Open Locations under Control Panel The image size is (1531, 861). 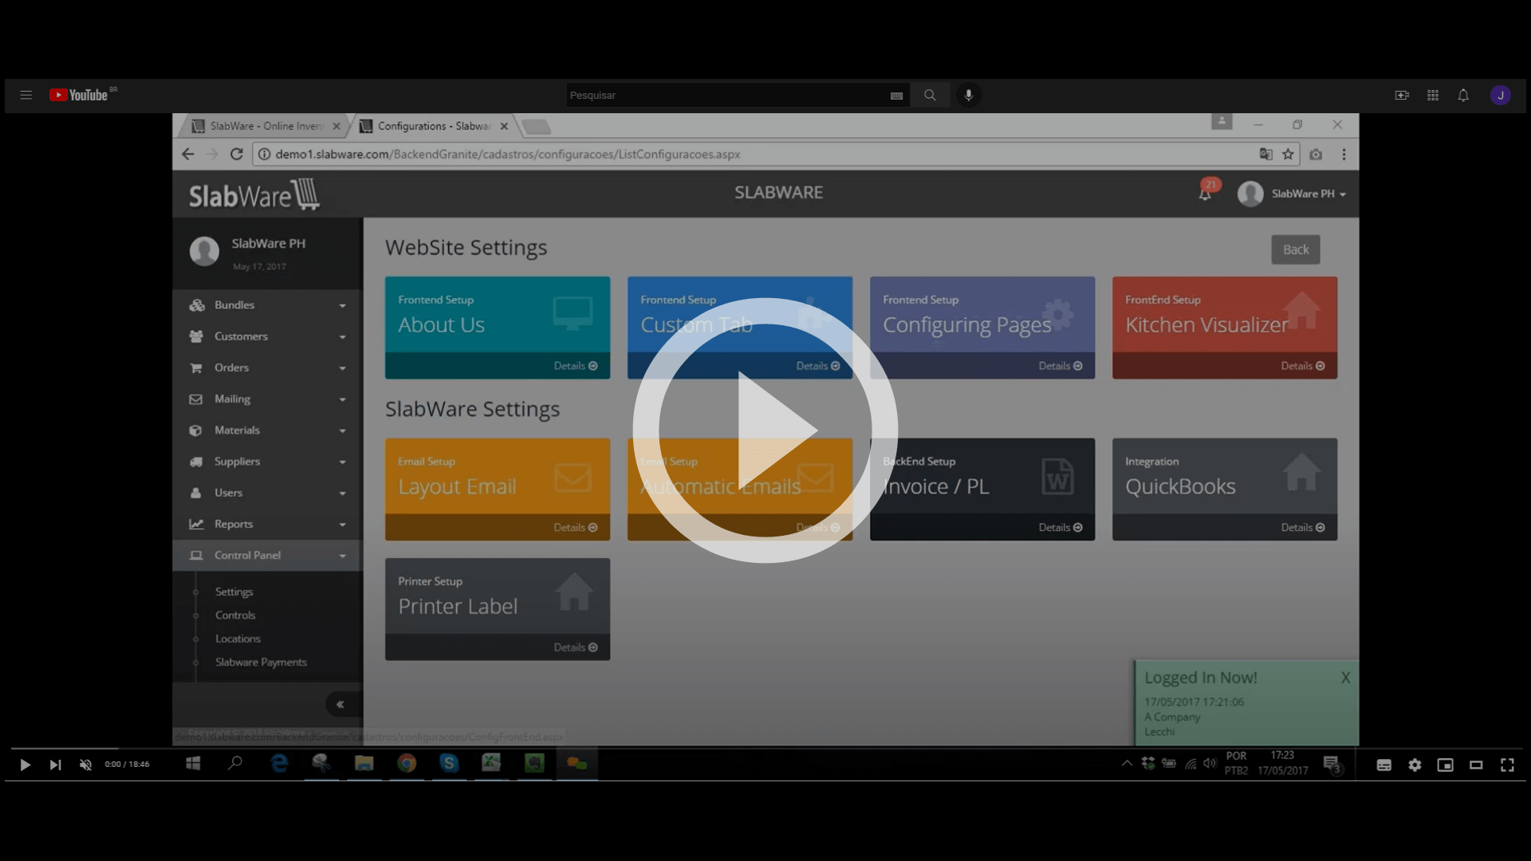click(x=238, y=639)
